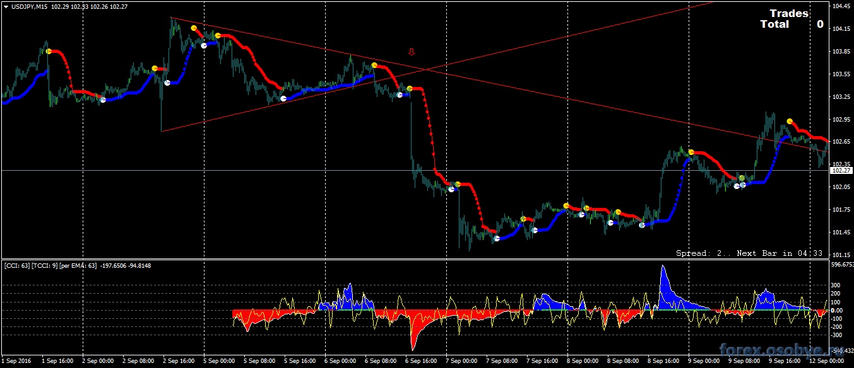854x368 pixels.
Task: Click the 2 Sep 00:00 time label
Action: click(x=98, y=362)
